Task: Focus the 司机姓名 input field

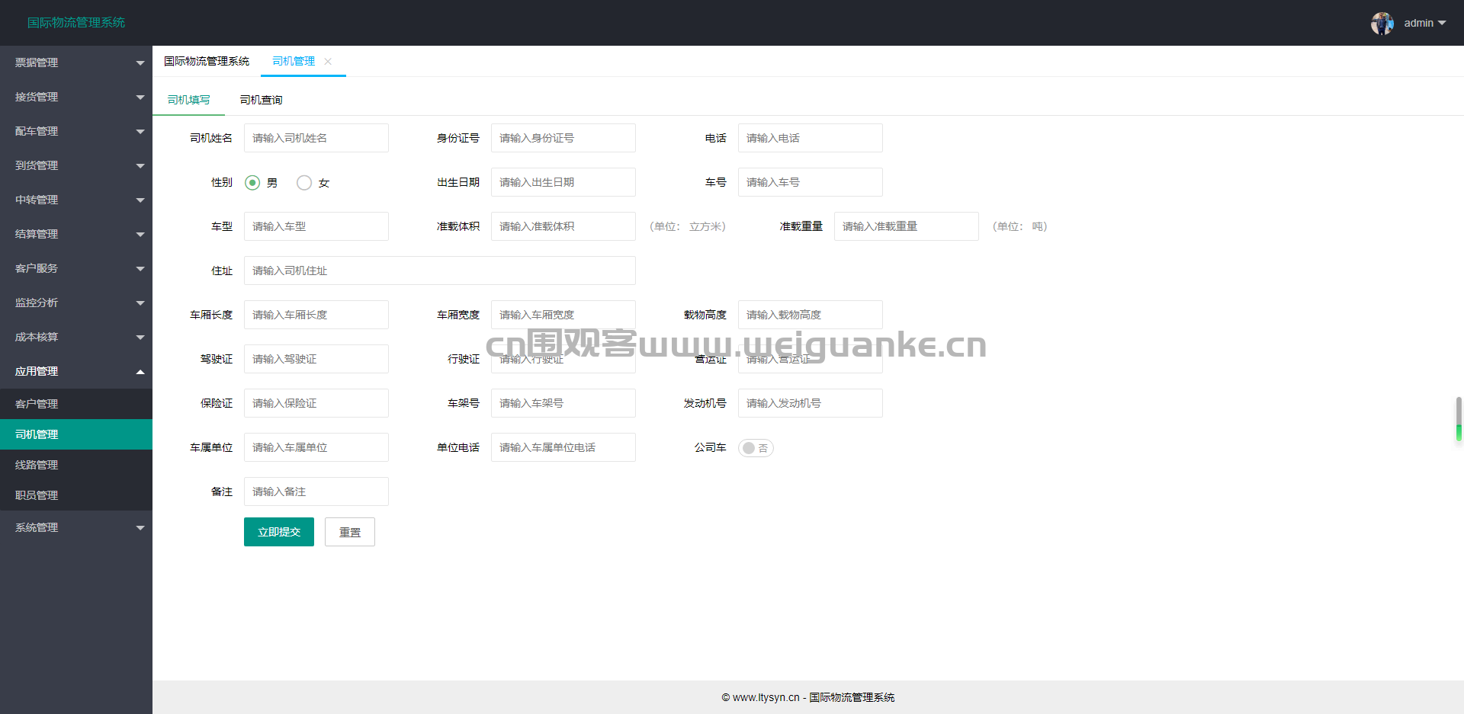Action: pos(316,138)
